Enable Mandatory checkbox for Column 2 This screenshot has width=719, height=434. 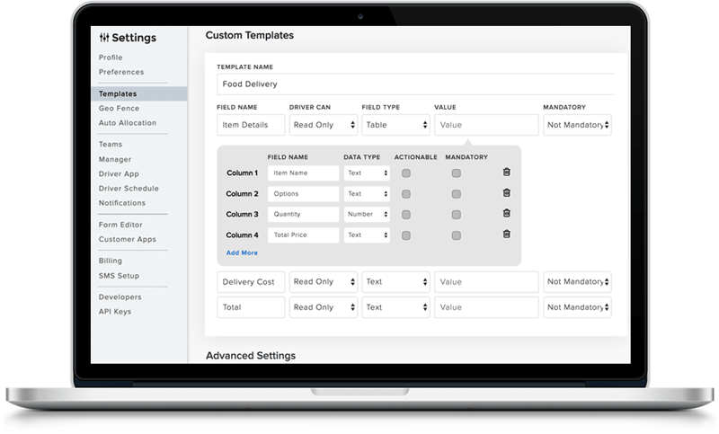pyautogui.click(x=457, y=193)
